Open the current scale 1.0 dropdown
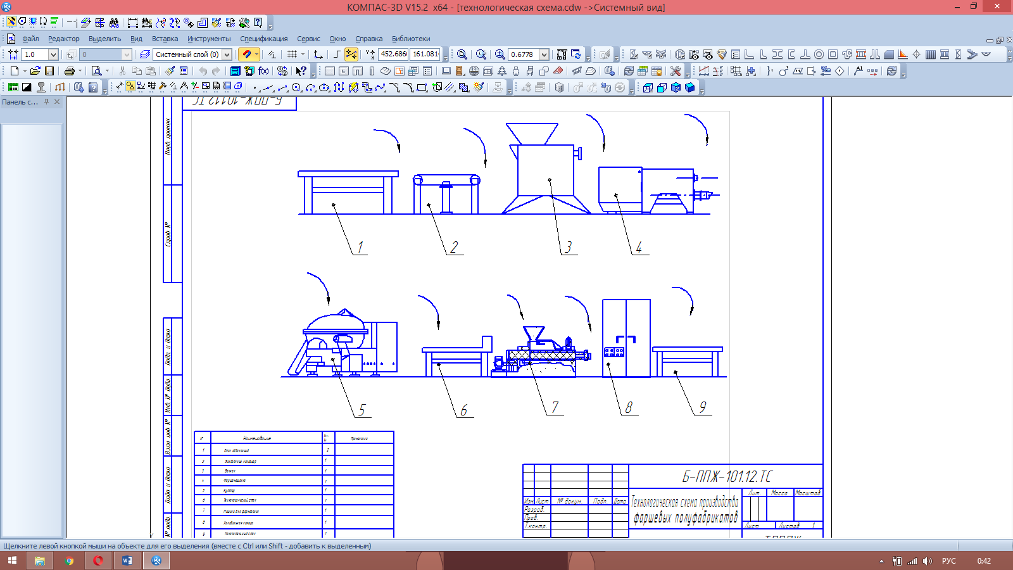1013x570 pixels. point(53,54)
